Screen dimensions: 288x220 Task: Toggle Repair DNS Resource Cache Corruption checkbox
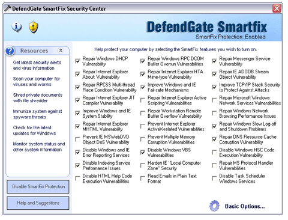click(x=214, y=139)
